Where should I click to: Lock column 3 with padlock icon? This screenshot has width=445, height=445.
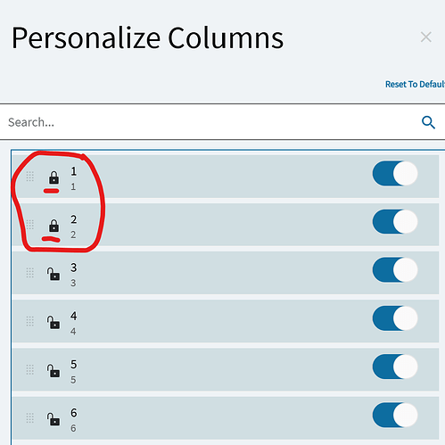pyautogui.click(x=54, y=274)
